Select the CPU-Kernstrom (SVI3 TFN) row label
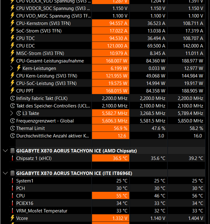The image size is (210, 224). (44, 23)
